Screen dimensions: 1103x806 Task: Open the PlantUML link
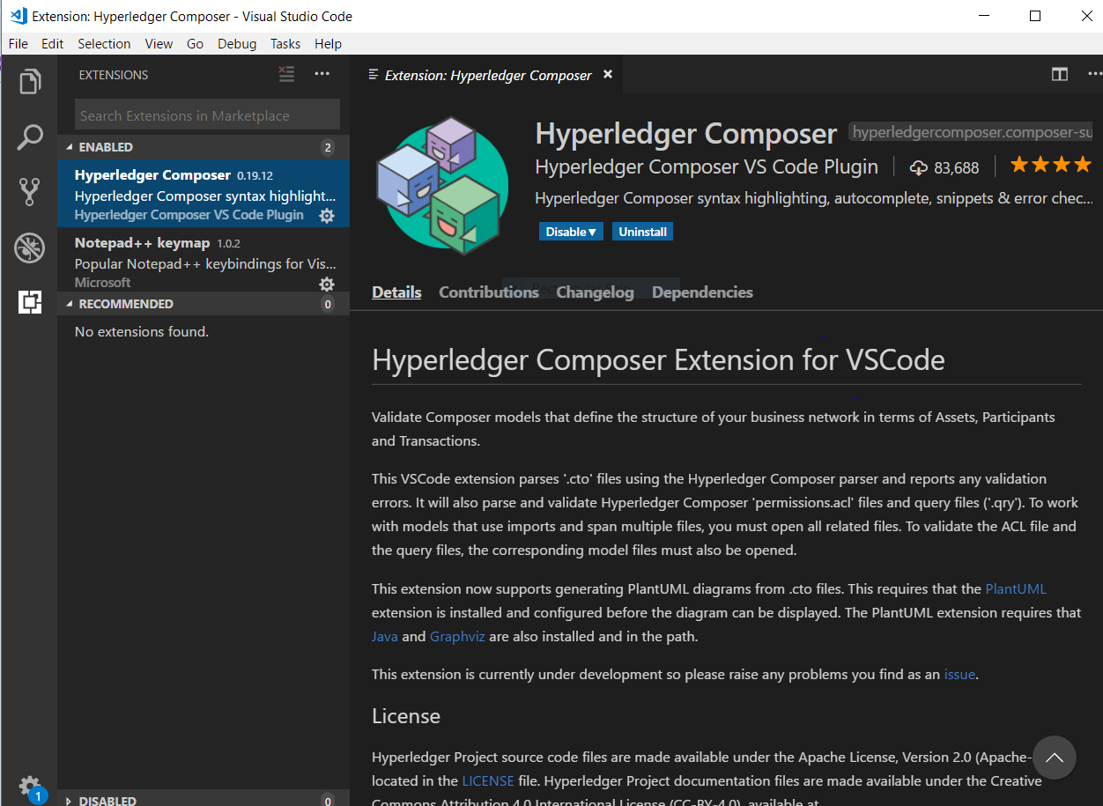point(1015,588)
